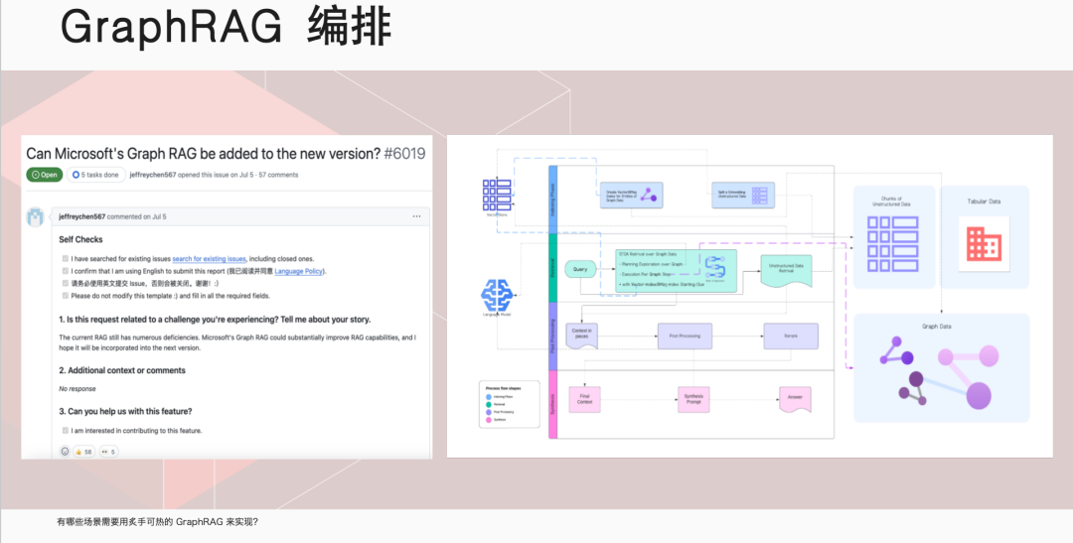The height and width of the screenshot is (543, 1073).
Task: Toggle 'I confirm that I am using English' checkbox
Action: point(65,271)
